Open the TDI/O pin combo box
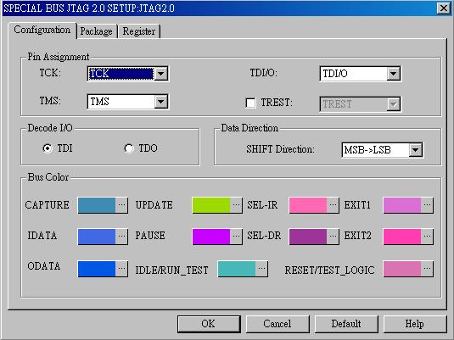This screenshot has width=454, height=340. click(360, 74)
